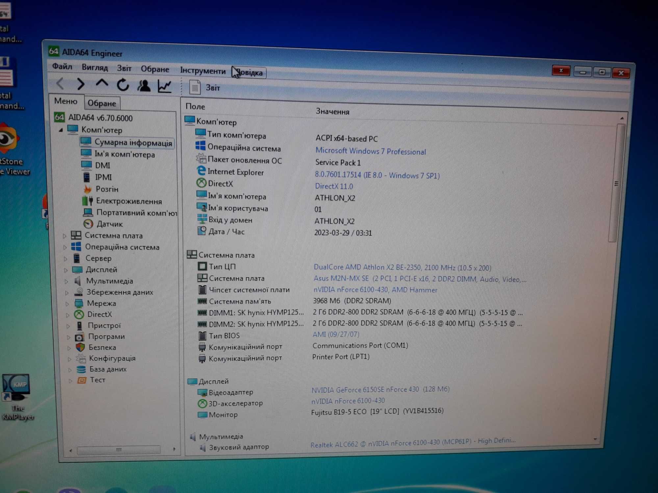Open The KMPlayer desktop shortcut
Image resolution: width=658 pixels, height=493 pixels.
coord(17,397)
